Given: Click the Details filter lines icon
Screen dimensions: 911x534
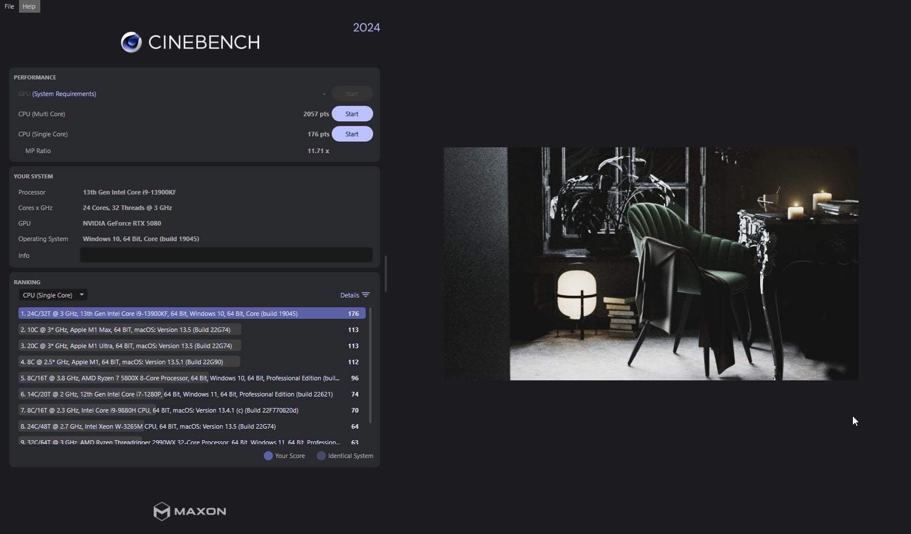Looking at the screenshot, I should 366,295.
